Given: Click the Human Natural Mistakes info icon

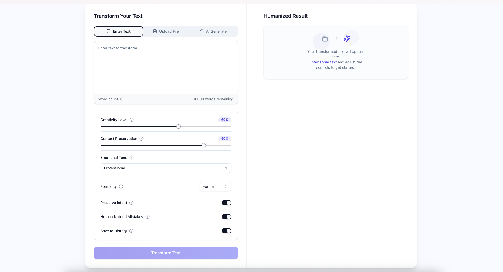Looking at the screenshot, I should point(147,217).
